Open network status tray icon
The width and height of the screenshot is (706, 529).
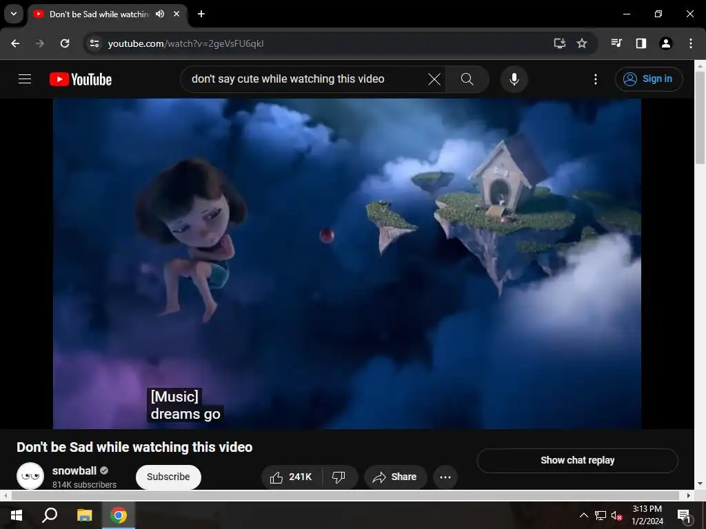[x=601, y=515]
